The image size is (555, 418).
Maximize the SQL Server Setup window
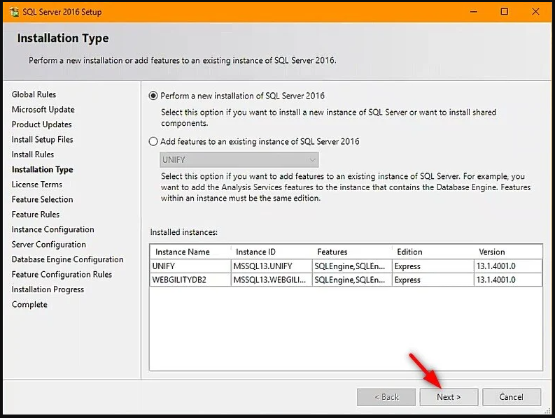point(504,12)
